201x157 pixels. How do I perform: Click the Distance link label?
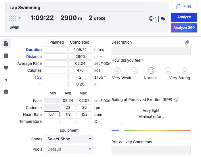tap(34, 57)
